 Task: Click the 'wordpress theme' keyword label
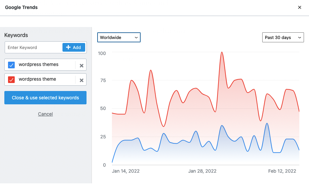[x=37, y=79]
